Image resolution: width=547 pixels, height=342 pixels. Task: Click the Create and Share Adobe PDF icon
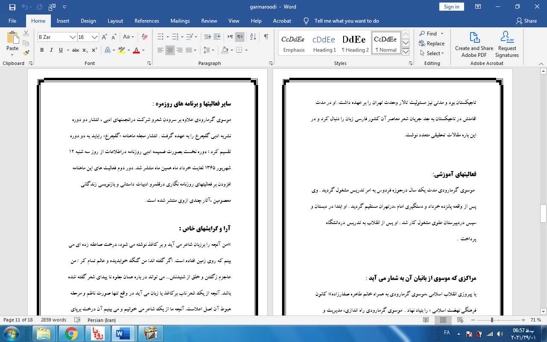(x=474, y=44)
